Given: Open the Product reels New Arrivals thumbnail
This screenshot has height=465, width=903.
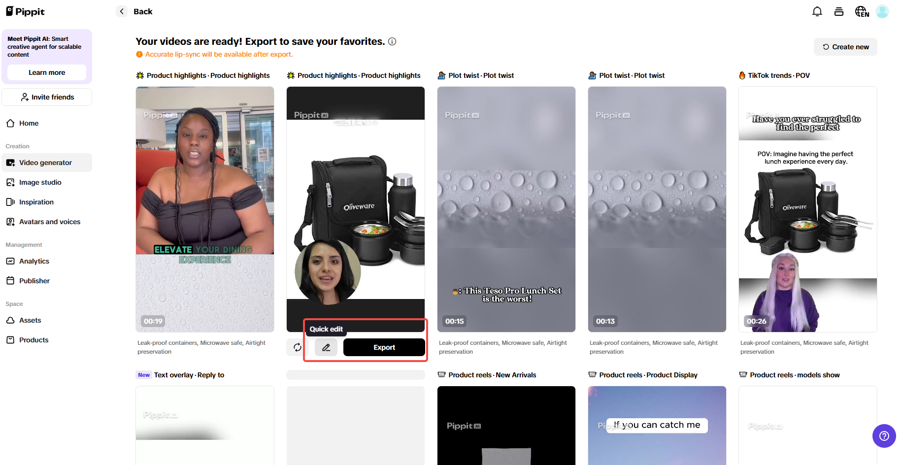Looking at the screenshot, I should (x=506, y=426).
